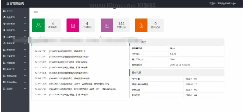Image resolution: width=252 pixels, height=112 pixels.
Task: Open the administrator account dropdown
Action: click(222, 3)
